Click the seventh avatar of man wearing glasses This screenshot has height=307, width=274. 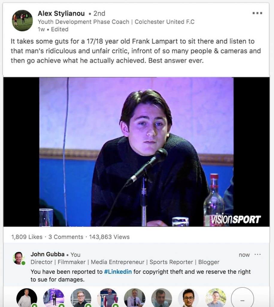189,298
